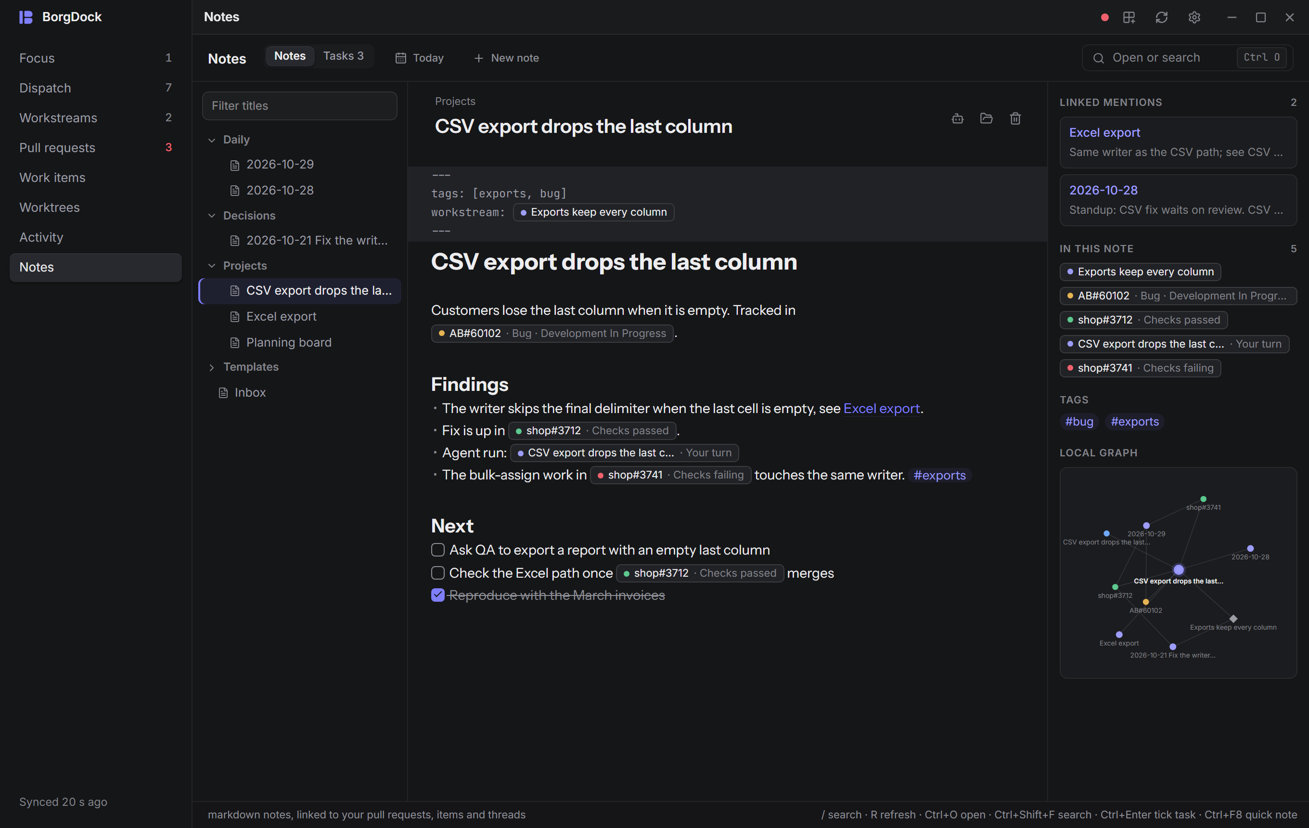
Task: Switch to the Notes tab
Action: (290, 56)
